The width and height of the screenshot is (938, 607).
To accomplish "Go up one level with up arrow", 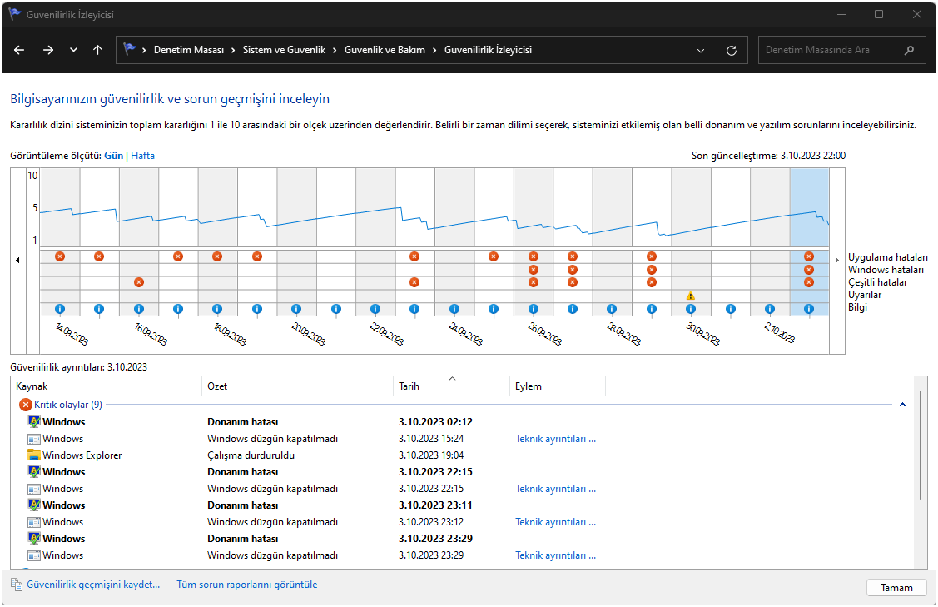I will click(x=98, y=50).
